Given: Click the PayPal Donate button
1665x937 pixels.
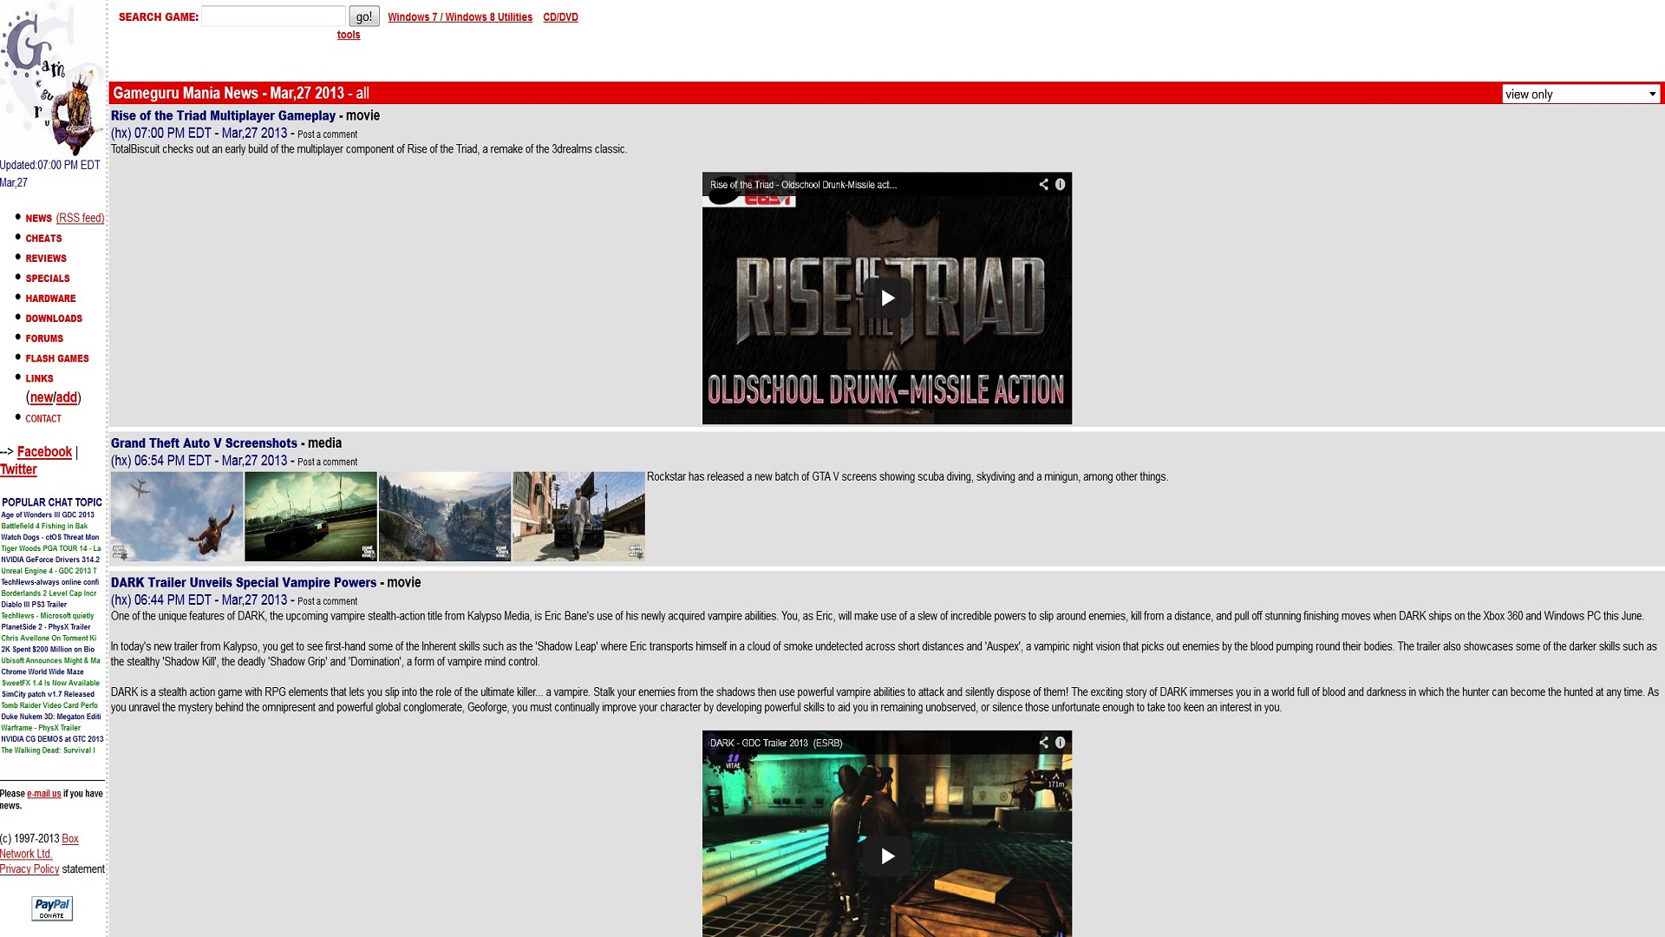Looking at the screenshot, I should 52,908.
